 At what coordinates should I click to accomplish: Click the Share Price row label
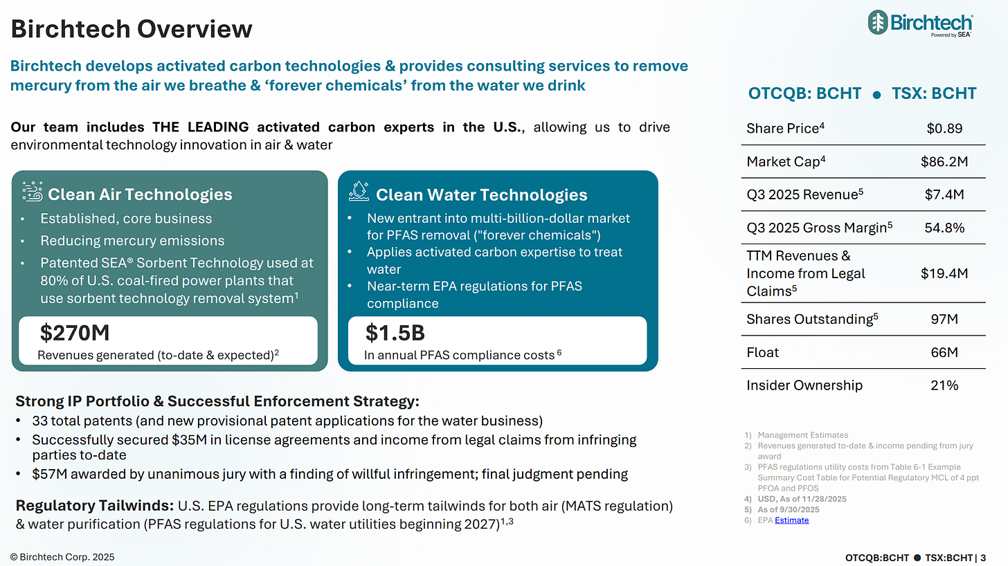click(785, 128)
